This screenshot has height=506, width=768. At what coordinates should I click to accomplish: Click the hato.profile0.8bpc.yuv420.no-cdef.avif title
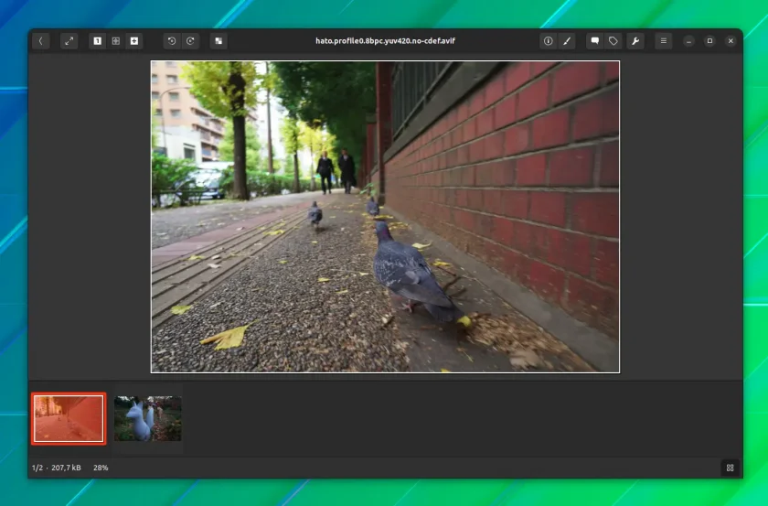click(x=385, y=40)
